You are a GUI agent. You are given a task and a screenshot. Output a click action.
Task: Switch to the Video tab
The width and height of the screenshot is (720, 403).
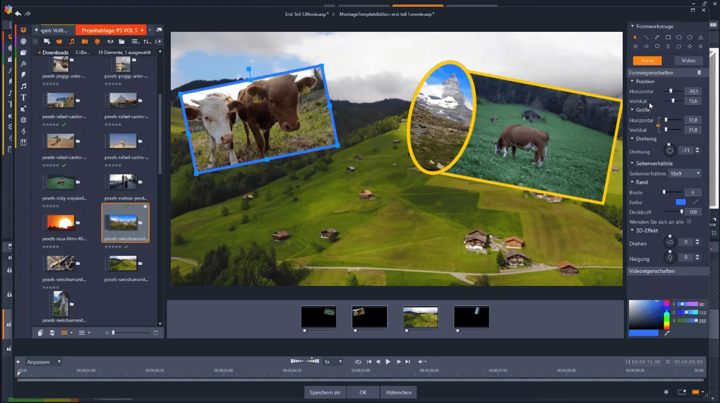(688, 61)
